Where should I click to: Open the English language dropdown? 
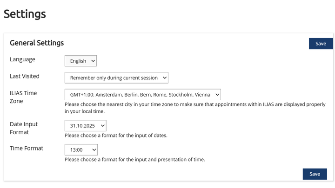pyautogui.click(x=80, y=61)
